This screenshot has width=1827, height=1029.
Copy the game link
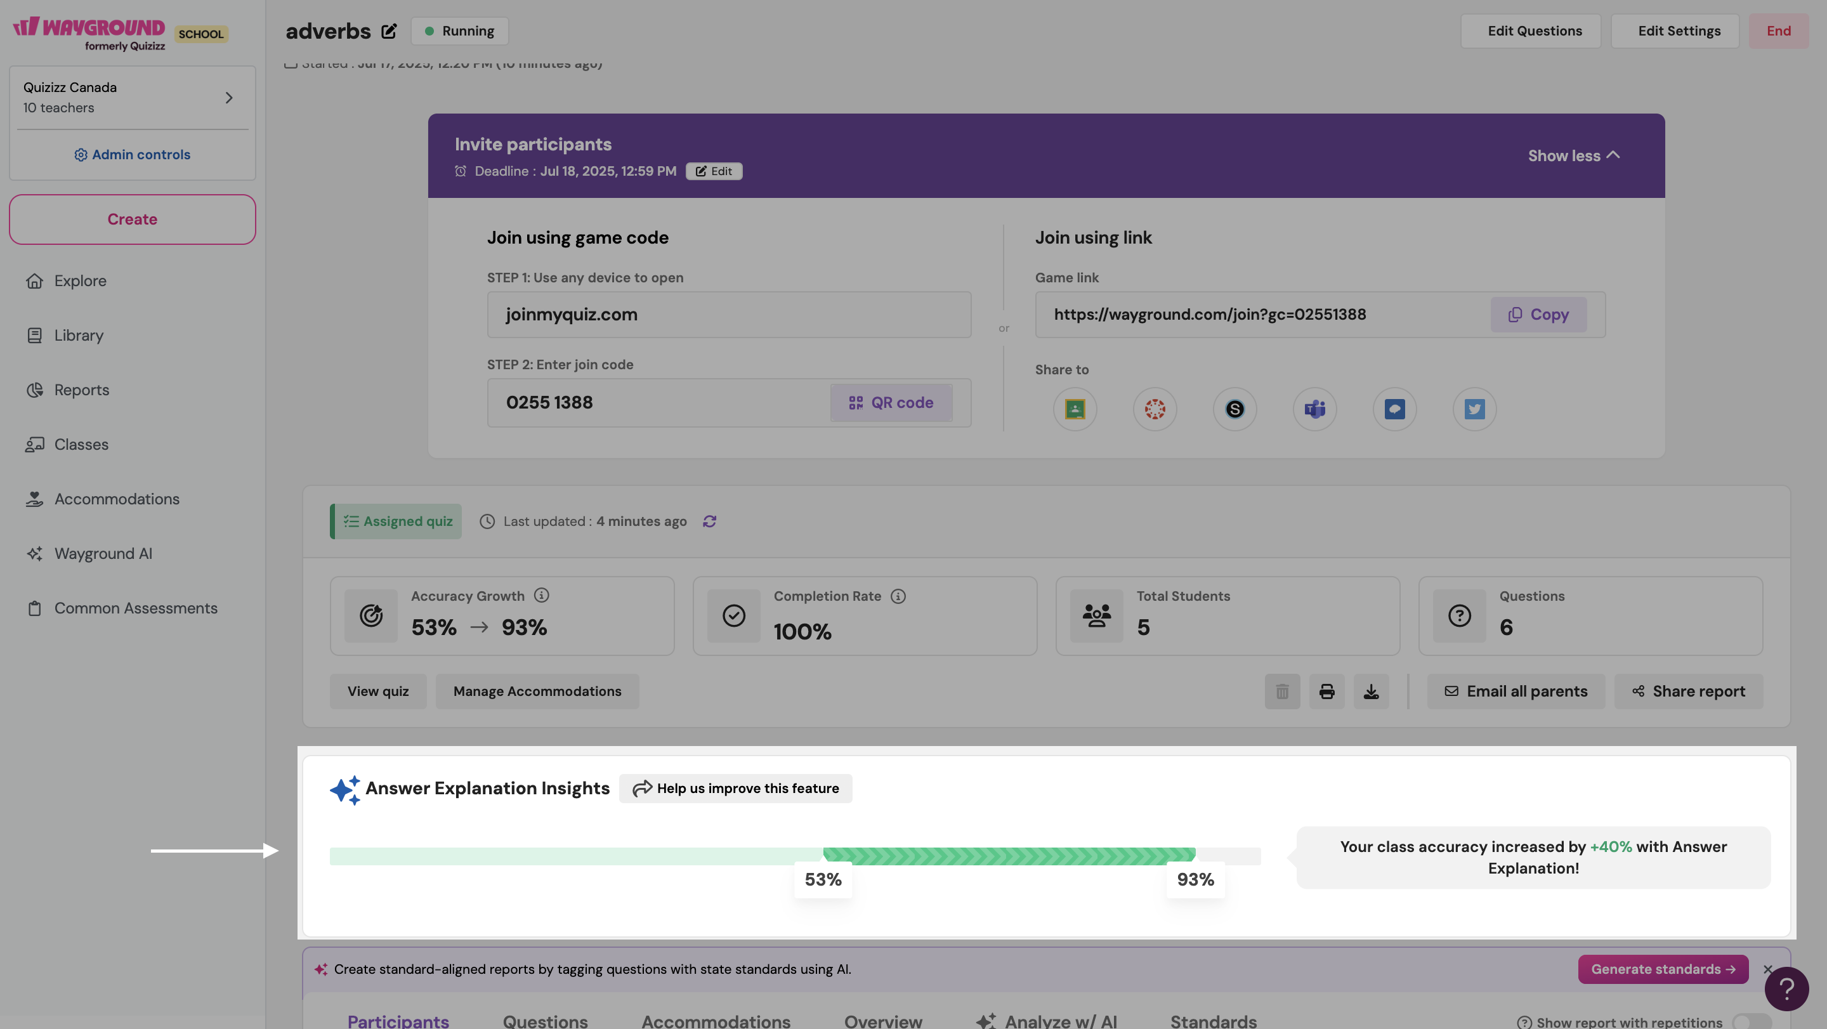tap(1538, 314)
